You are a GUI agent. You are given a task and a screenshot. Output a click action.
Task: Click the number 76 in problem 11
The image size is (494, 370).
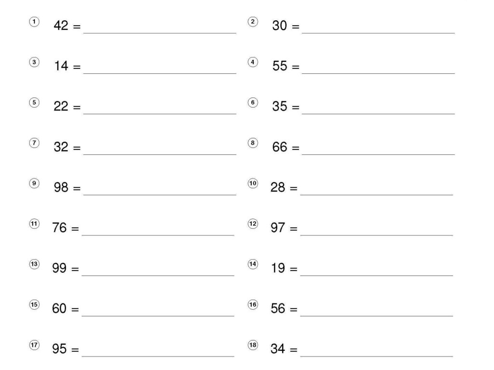pos(59,228)
